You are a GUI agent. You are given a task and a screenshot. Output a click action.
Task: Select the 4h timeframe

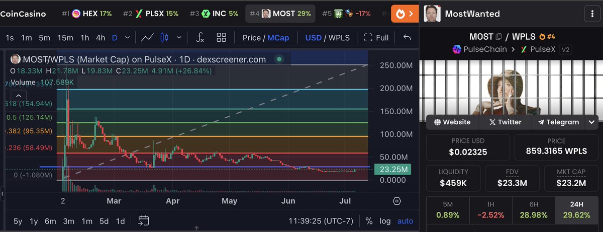100,37
